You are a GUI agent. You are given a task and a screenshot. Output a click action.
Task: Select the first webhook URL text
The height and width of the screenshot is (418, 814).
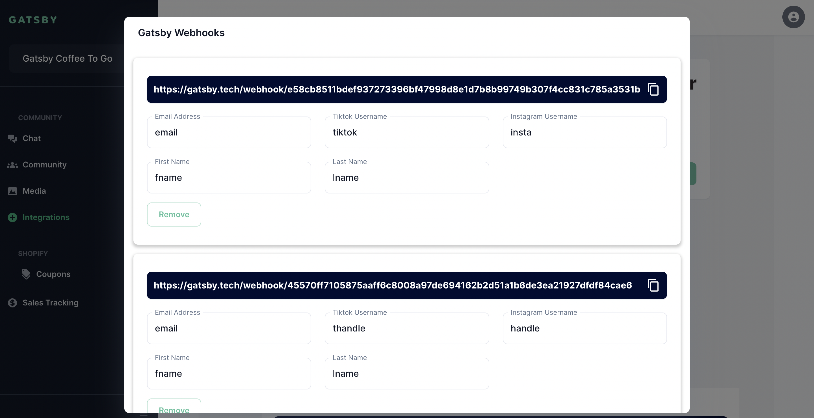397,89
